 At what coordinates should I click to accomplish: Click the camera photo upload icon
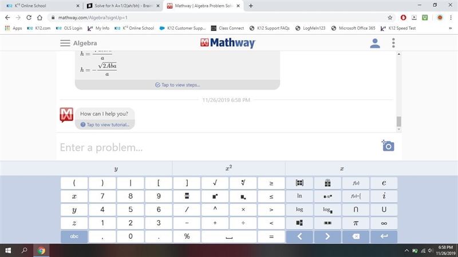click(x=388, y=146)
